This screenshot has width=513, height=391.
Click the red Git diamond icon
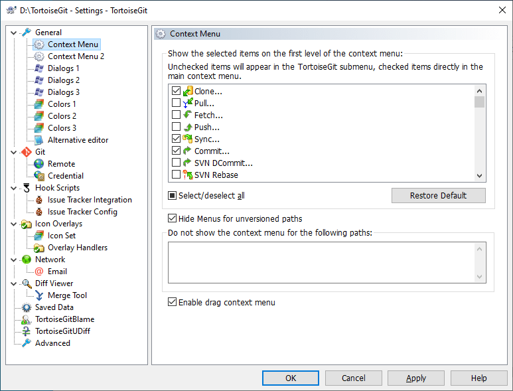27,152
